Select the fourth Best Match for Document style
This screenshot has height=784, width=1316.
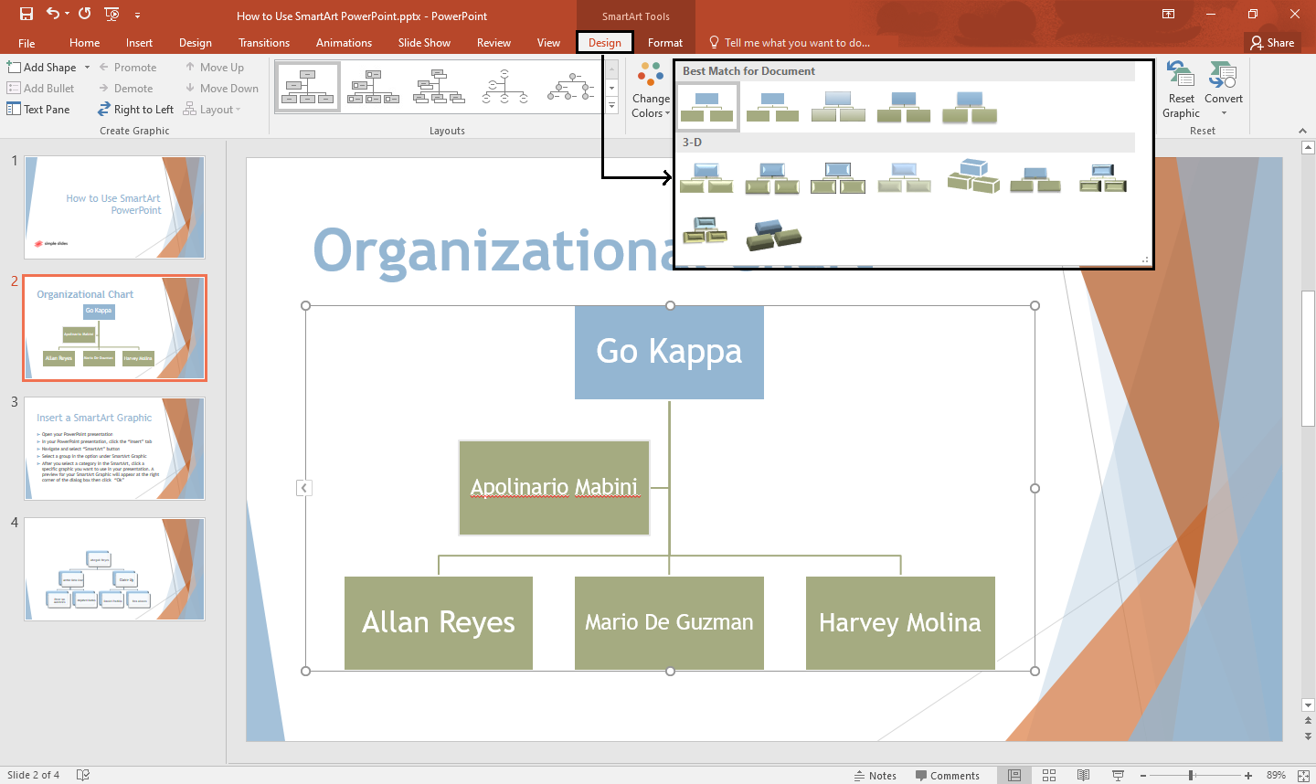point(904,107)
